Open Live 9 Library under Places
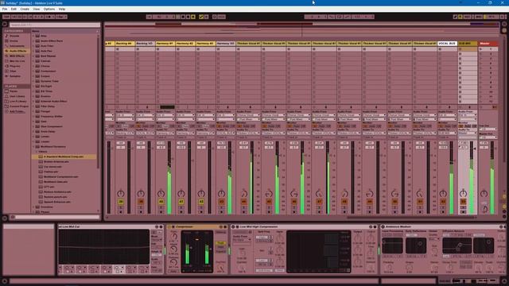 point(17,101)
